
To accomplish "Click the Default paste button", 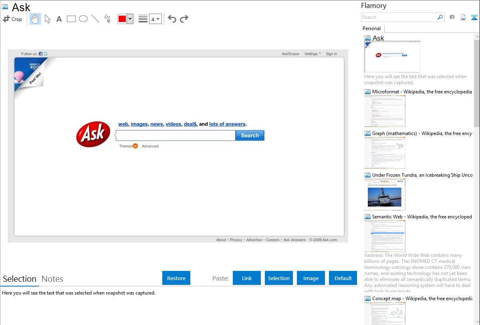I will click(x=343, y=278).
